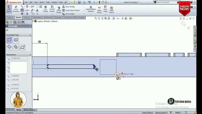Switch to the Features tab
This screenshot has height=114, width=202.
point(10,17)
